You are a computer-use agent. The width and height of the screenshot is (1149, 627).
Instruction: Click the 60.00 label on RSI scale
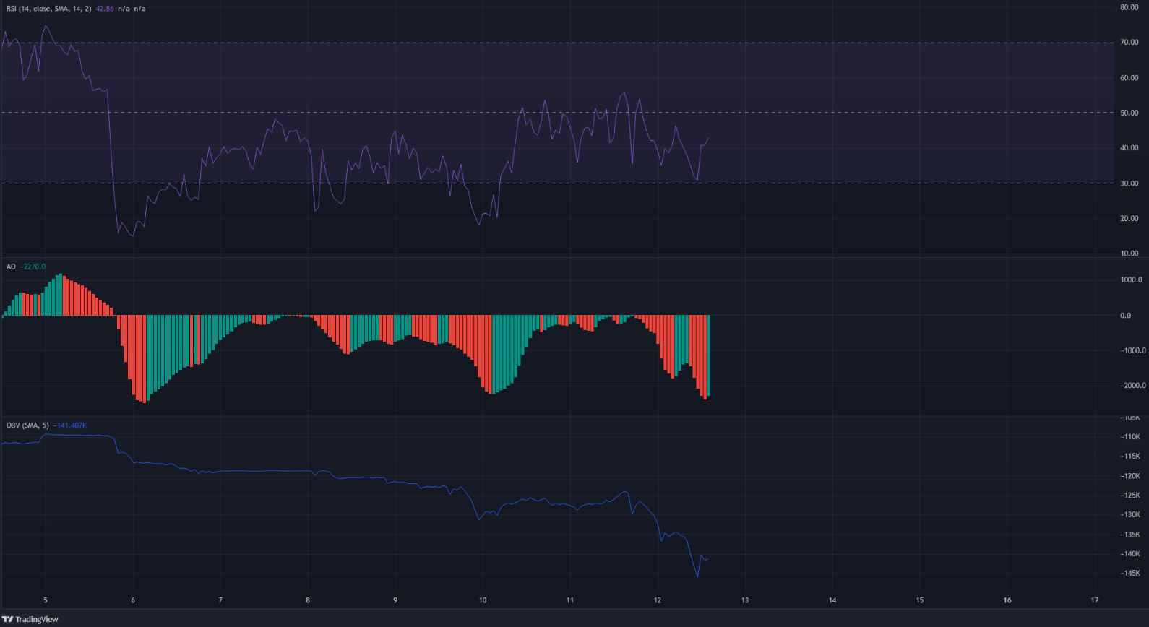click(x=1129, y=78)
